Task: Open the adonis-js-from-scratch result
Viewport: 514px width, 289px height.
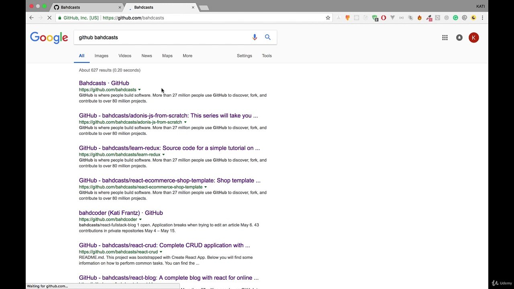Action: click(x=168, y=116)
